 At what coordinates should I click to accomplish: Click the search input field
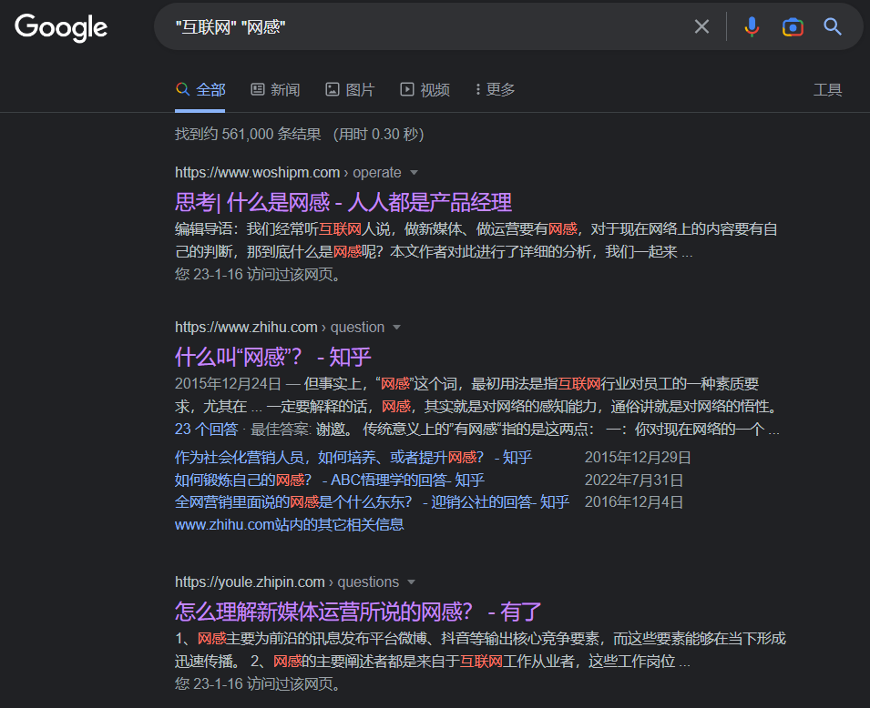(427, 26)
